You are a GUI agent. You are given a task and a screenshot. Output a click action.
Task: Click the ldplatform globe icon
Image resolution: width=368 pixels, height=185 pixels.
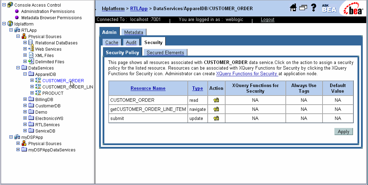pos(10,24)
